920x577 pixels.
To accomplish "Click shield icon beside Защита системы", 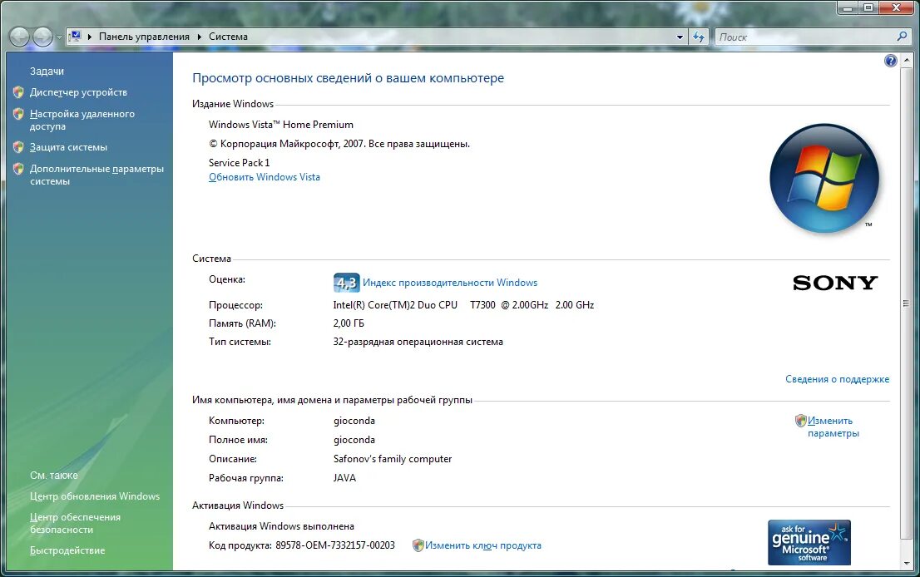I will click(18, 147).
